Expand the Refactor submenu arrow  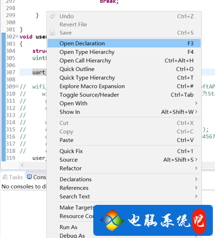pyautogui.click(x=196, y=168)
